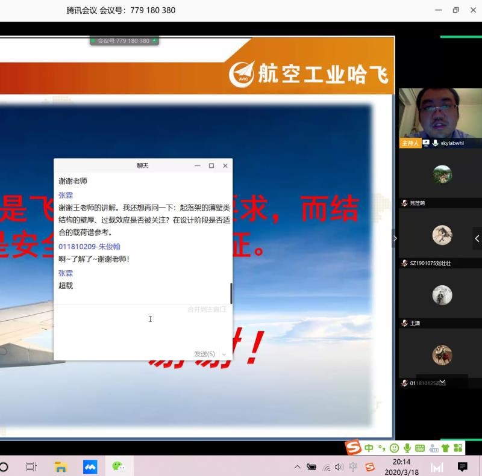Screen dimensions: 482x476
Task: Open Sogou toolbox grid icon
Action: pyautogui.click(x=459, y=448)
